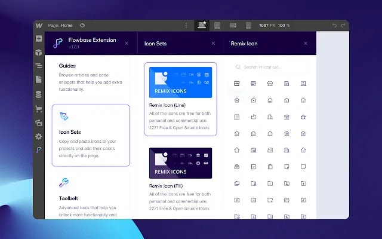The image size is (382, 239).
Task: Close the Flowbase Extension panel
Action: [127, 44]
